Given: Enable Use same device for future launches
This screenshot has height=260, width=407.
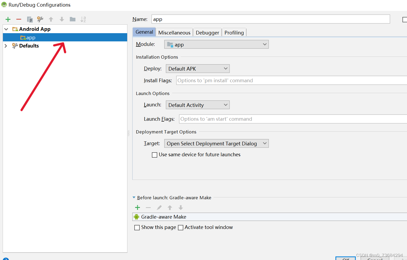Looking at the screenshot, I should point(155,155).
